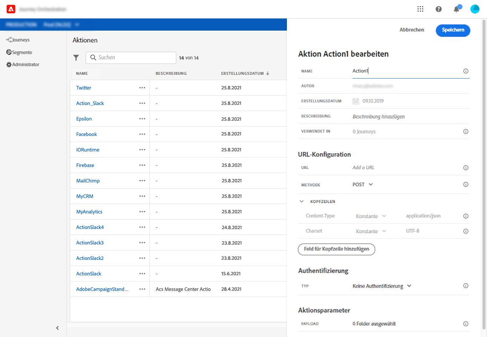Viewport: 487px width, 337px height.
Task: Show info icon for URL field
Action: pyautogui.click(x=466, y=168)
